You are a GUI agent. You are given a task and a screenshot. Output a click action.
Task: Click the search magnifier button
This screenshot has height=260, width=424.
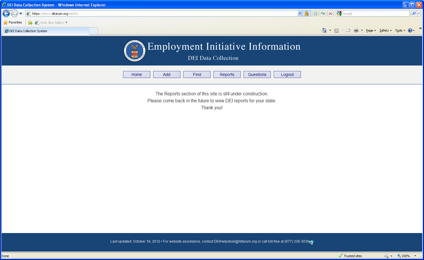(x=414, y=13)
